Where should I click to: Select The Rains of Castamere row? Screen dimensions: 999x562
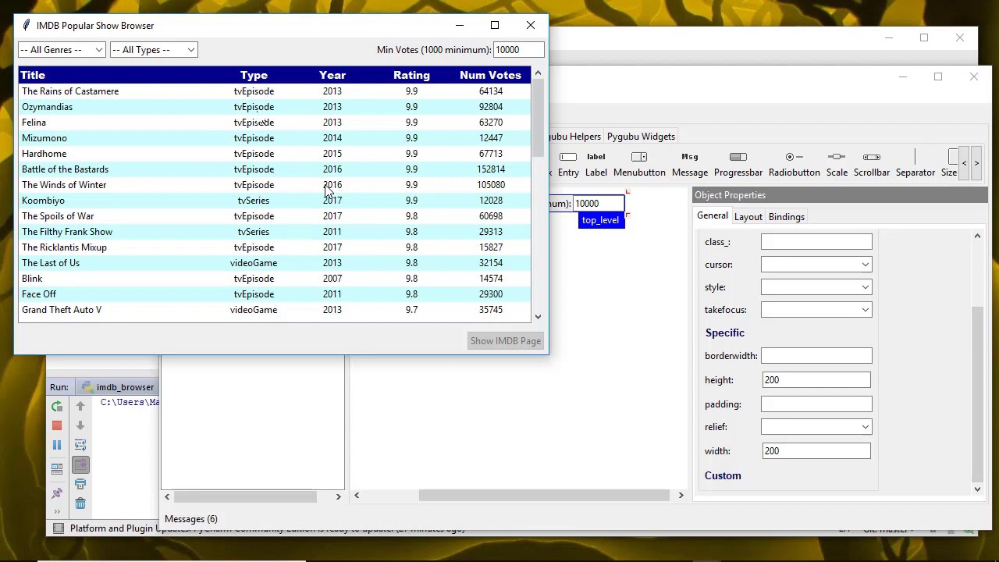coord(275,91)
